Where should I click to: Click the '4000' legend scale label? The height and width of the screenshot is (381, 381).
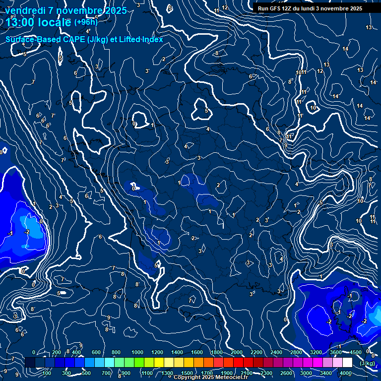(345, 373)
